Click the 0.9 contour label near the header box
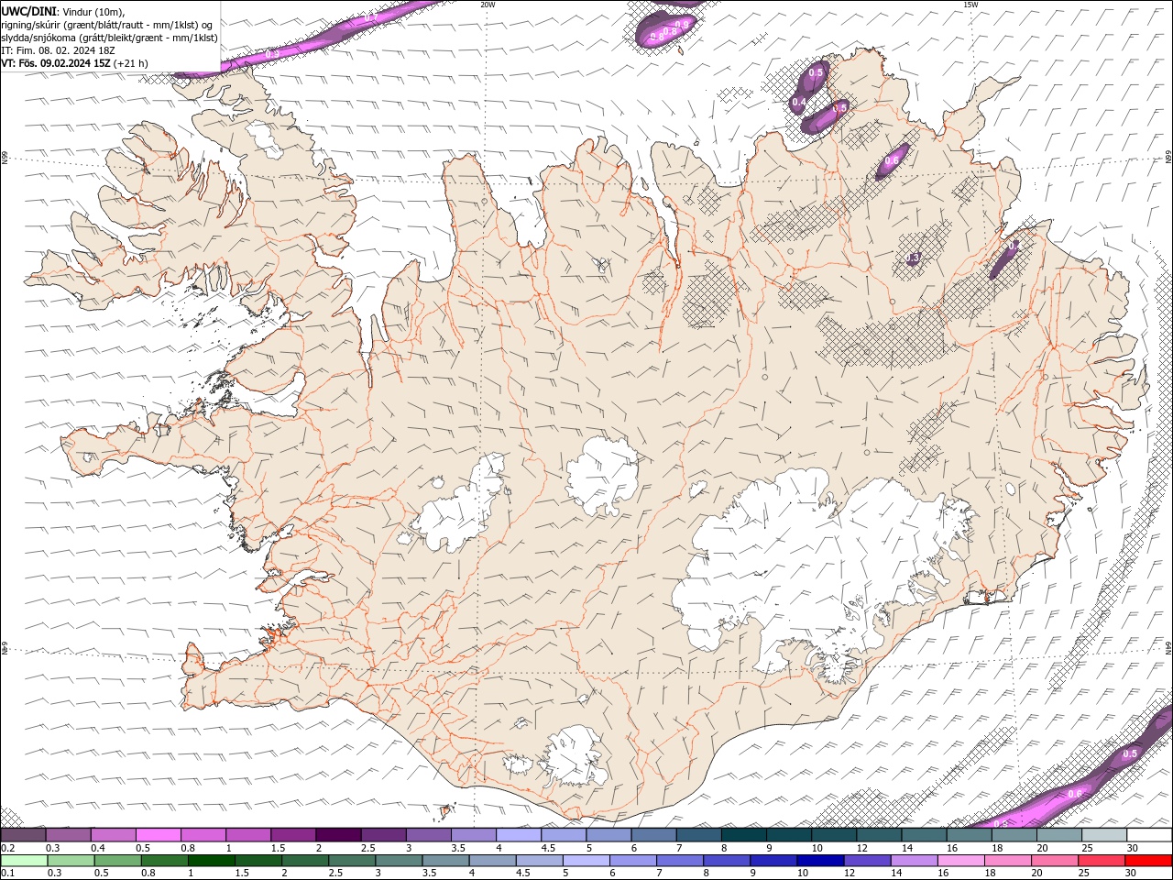1173x880 pixels. [272, 54]
